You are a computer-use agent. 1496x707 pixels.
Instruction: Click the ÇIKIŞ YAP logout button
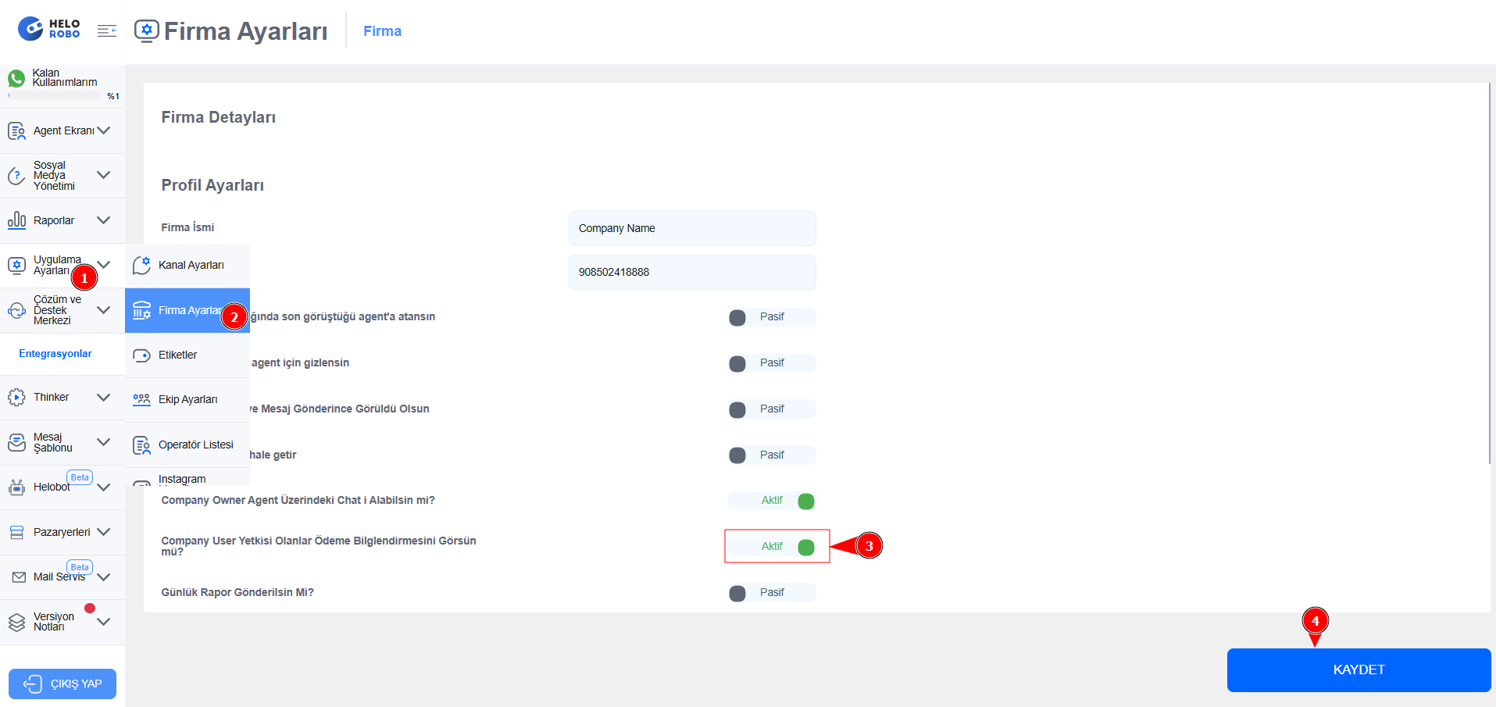(62, 684)
